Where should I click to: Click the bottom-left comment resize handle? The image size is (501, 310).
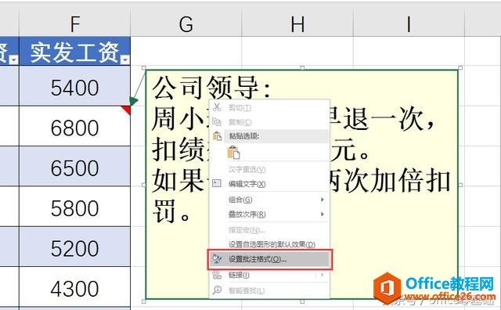[x=144, y=301]
